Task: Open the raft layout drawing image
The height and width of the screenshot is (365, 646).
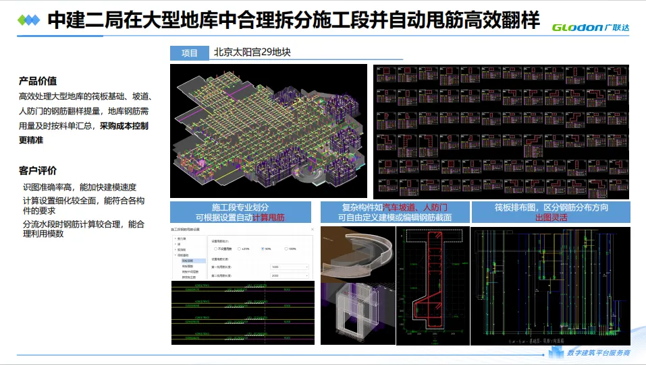Action: pos(550,286)
